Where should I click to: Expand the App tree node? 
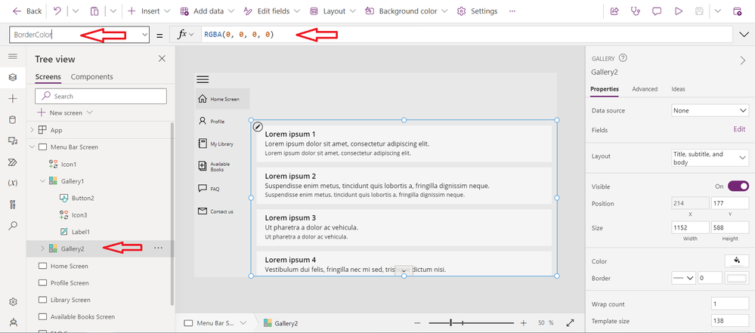32,130
